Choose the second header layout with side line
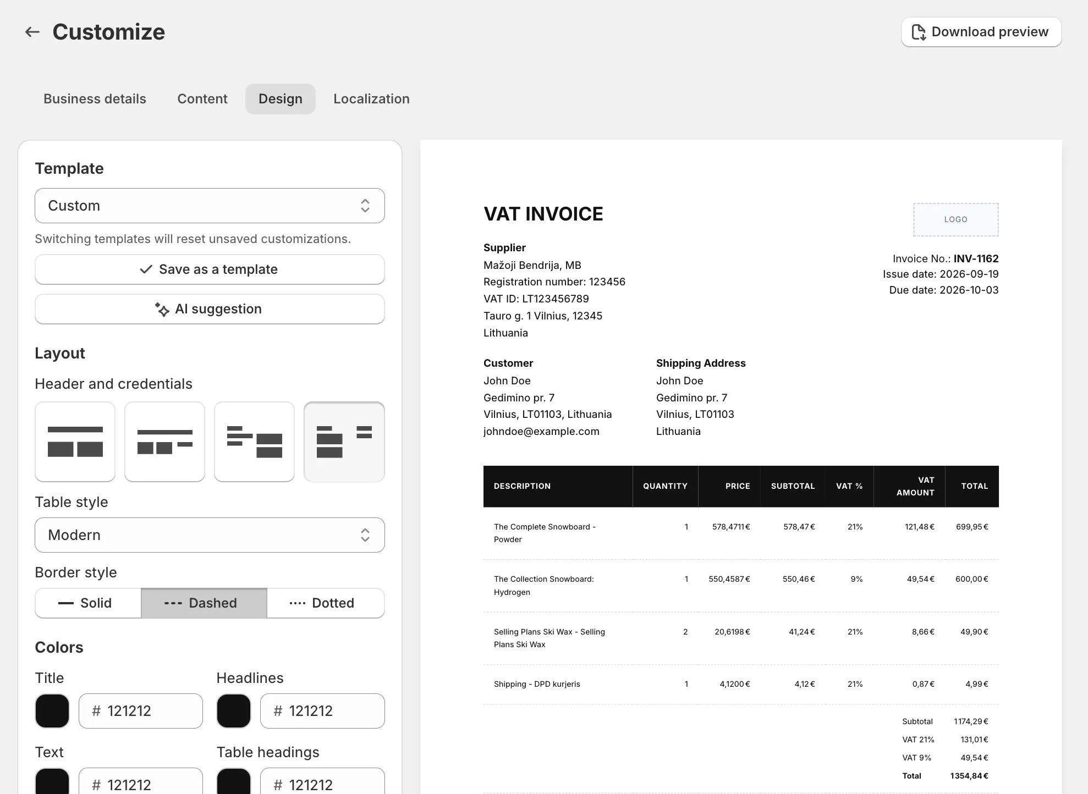The height and width of the screenshot is (794, 1088). coord(164,442)
